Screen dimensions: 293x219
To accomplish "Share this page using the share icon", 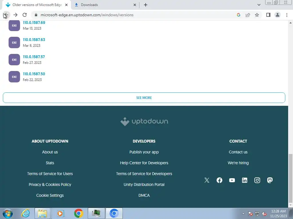I will (x=248, y=15).
